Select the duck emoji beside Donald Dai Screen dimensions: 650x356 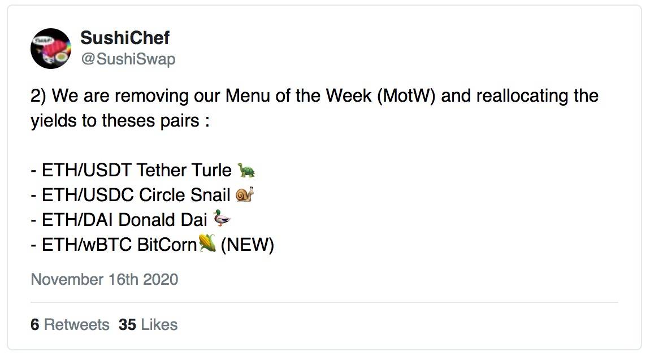tap(222, 219)
